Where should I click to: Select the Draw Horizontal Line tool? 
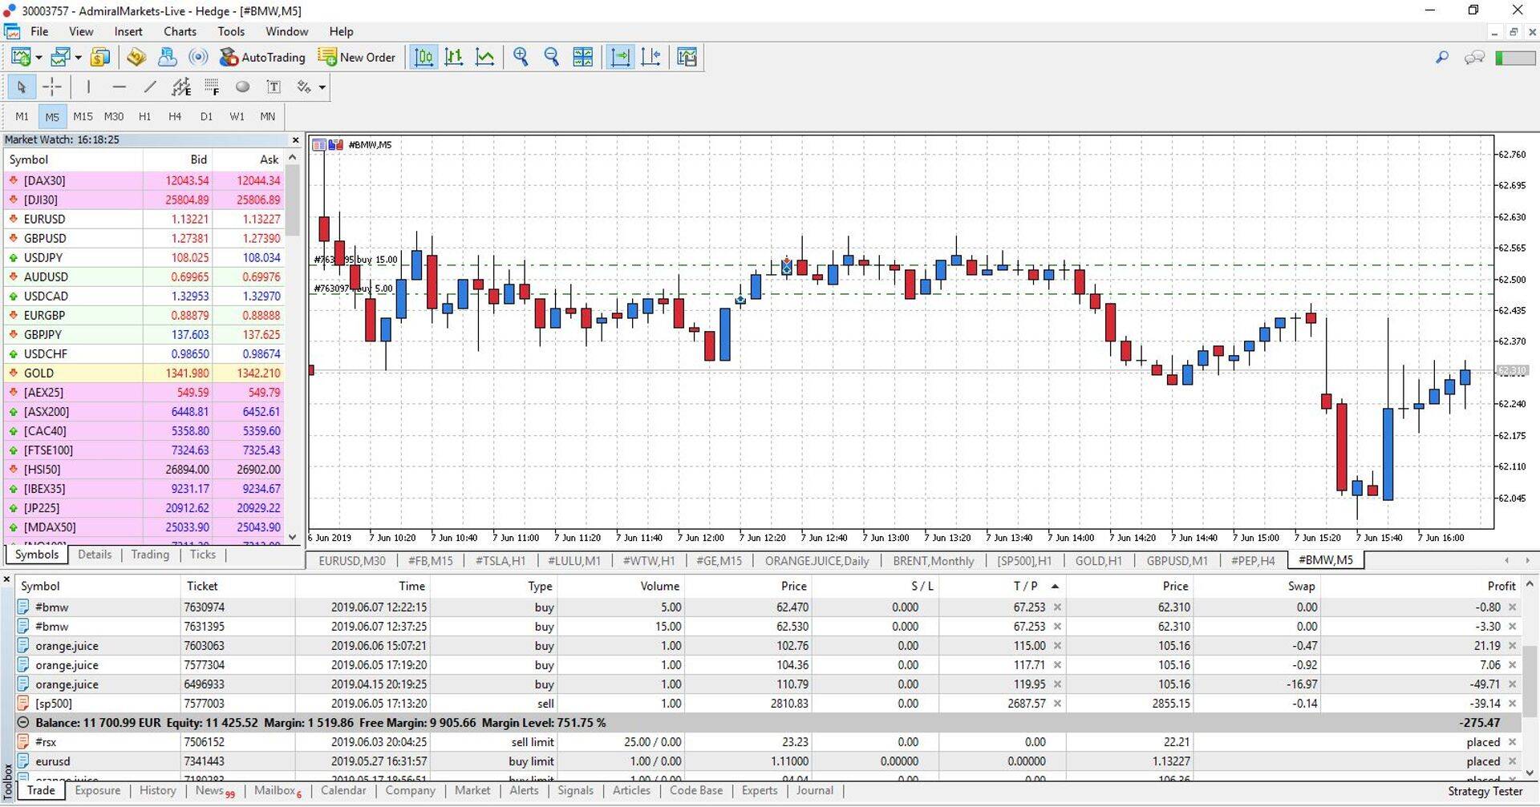coord(119,87)
